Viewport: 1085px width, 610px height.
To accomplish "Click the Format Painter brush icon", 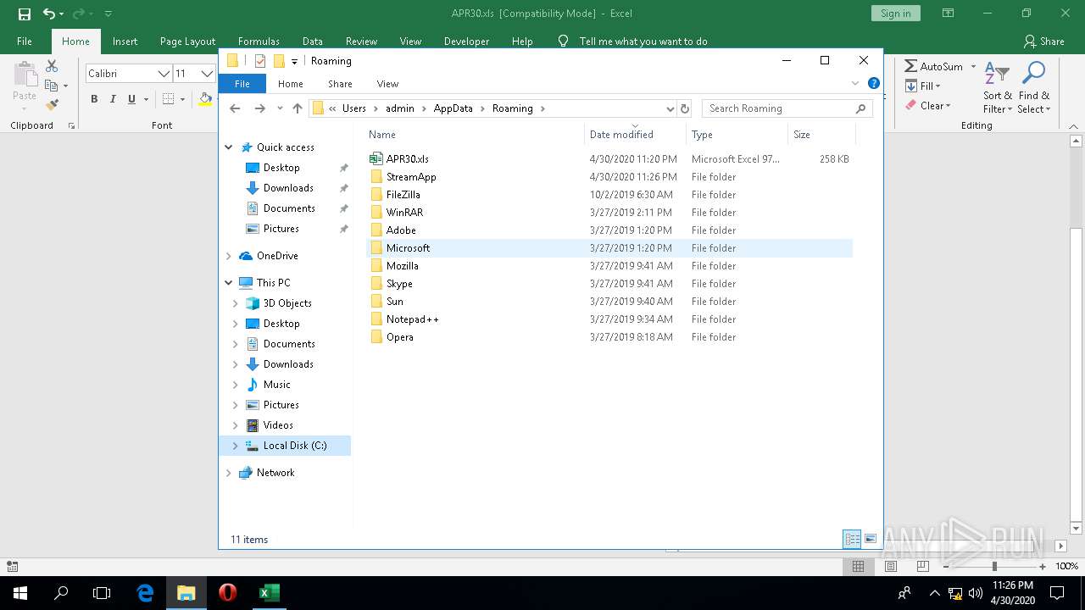I will pyautogui.click(x=52, y=105).
